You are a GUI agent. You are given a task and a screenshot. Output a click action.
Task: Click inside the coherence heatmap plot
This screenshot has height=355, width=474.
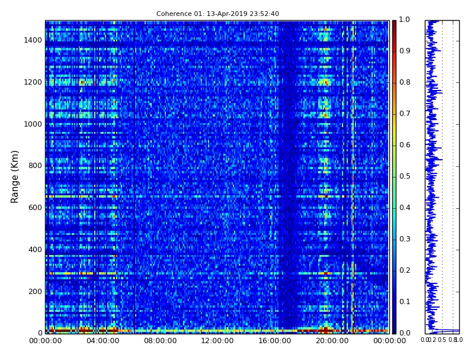[x=217, y=177]
